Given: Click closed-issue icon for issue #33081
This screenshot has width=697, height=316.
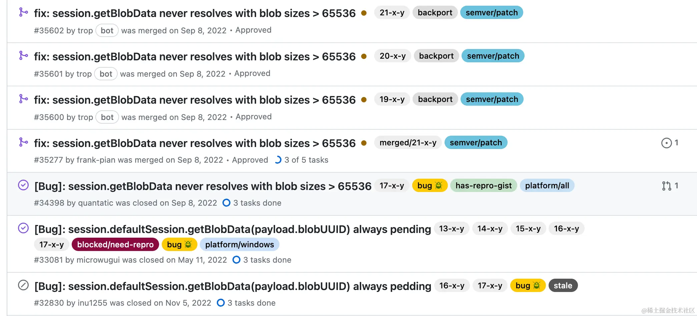Looking at the screenshot, I should 23,228.
